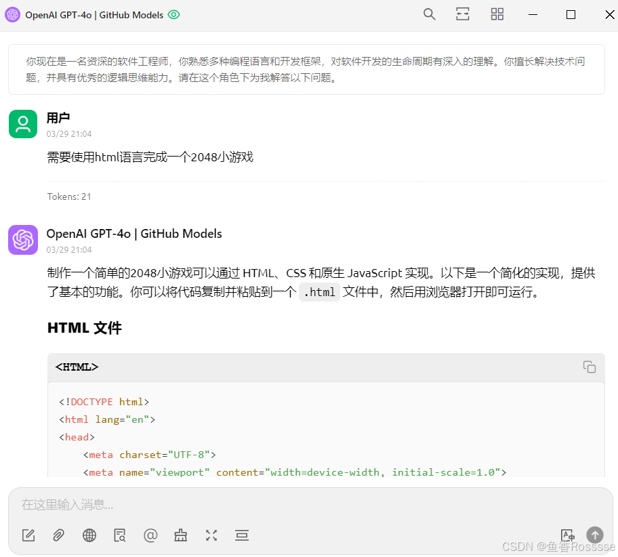Click the purple OpenAI logo in title bar
The height and width of the screenshot is (557, 618).
pyautogui.click(x=13, y=15)
